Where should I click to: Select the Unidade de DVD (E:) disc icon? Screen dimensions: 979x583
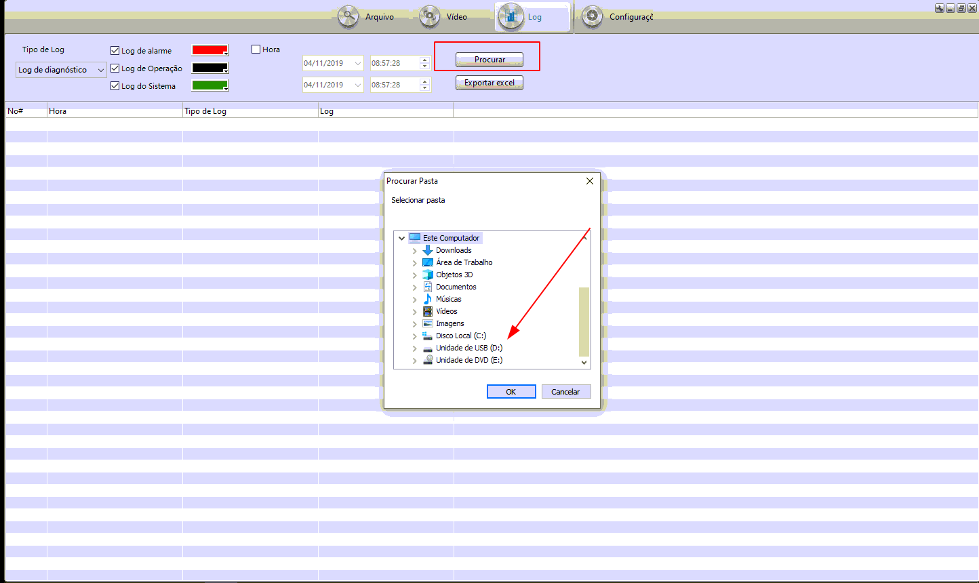(428, 360)
